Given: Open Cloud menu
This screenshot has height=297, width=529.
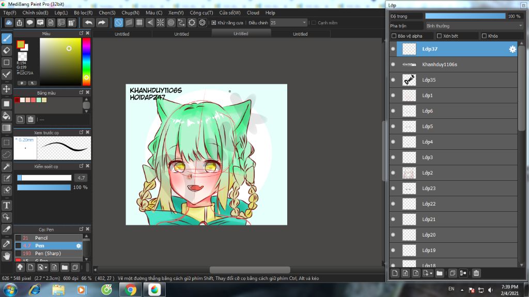Looking at the screenshot, I should pyautogui.click(x=253, y=12).
